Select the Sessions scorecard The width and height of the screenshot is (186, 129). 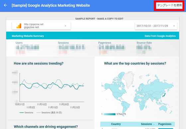71,48
